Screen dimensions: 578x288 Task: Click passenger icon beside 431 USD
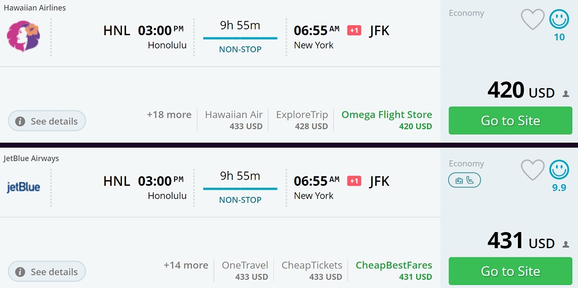(x=566, y=245)
